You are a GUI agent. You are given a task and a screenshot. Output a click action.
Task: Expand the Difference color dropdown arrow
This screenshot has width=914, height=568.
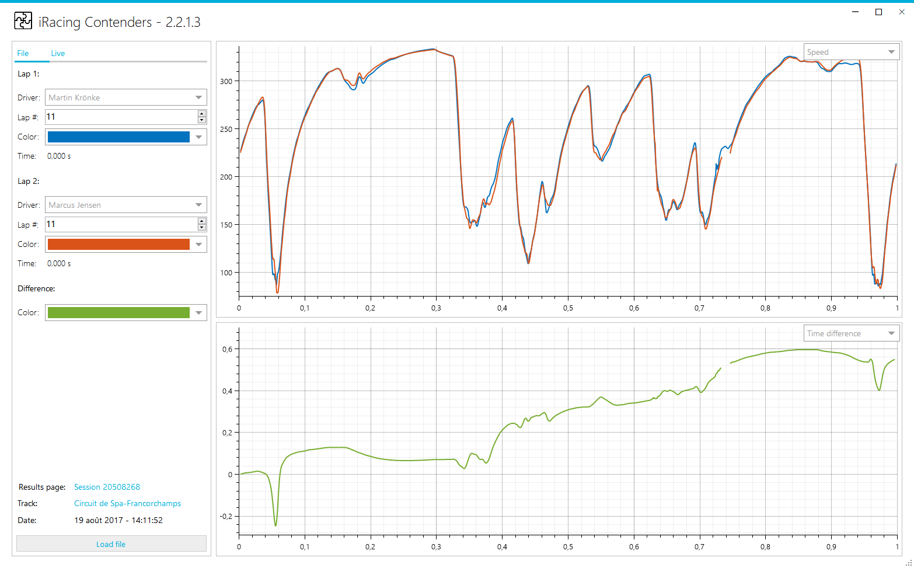(x=199, y=313)
